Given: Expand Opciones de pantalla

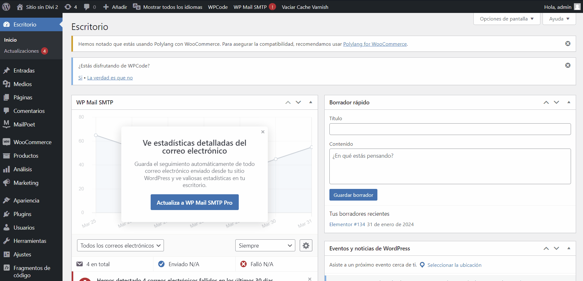Looking at the screenshot, I should pyautogui.click(x=507, y=19).
